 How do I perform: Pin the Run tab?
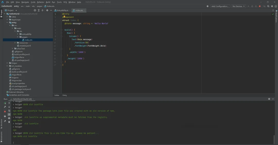coord(5,121)
